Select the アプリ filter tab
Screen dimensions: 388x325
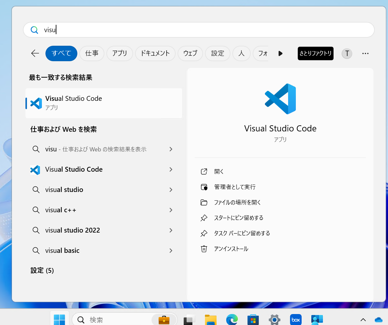[x=120, y=53]
